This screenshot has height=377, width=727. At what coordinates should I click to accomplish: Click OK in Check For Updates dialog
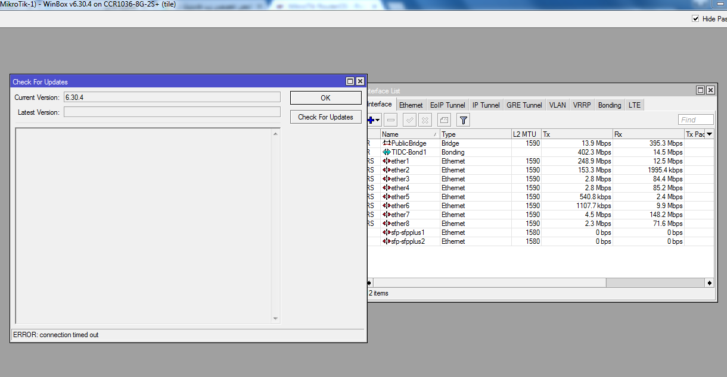pos(325,98)
